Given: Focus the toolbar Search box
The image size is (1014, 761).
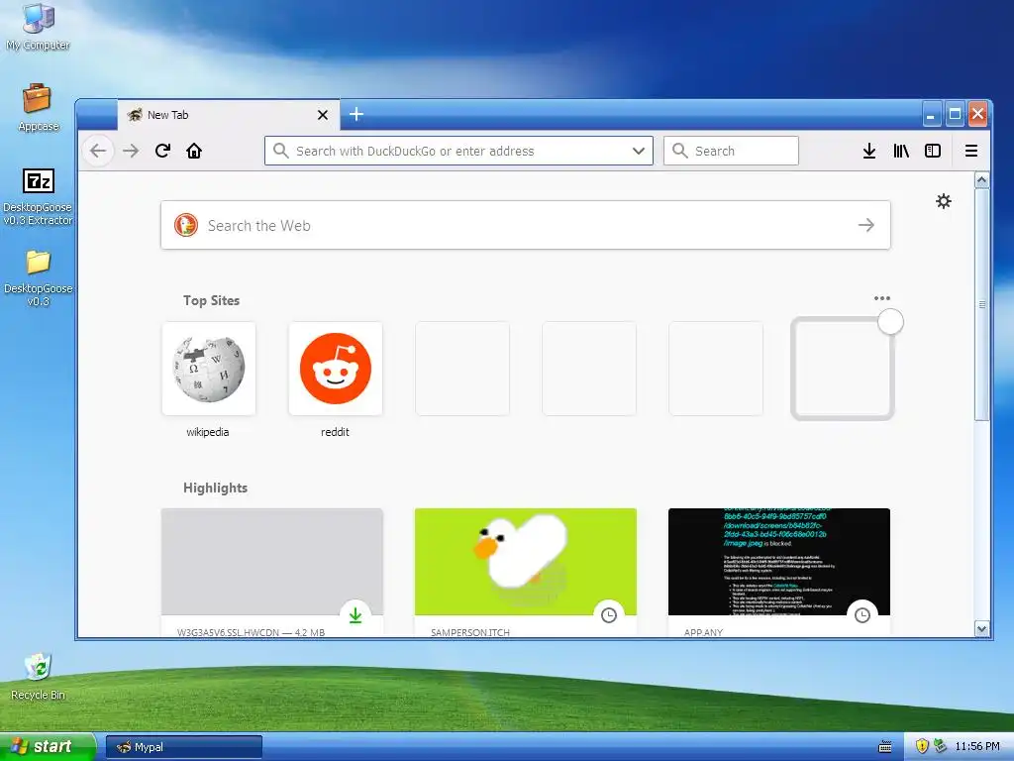Looking at the screenshot, I should pyautogui.click(x=731, y=151).
